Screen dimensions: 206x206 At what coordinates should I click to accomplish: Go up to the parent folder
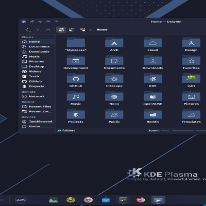click(x=48, y=30)
